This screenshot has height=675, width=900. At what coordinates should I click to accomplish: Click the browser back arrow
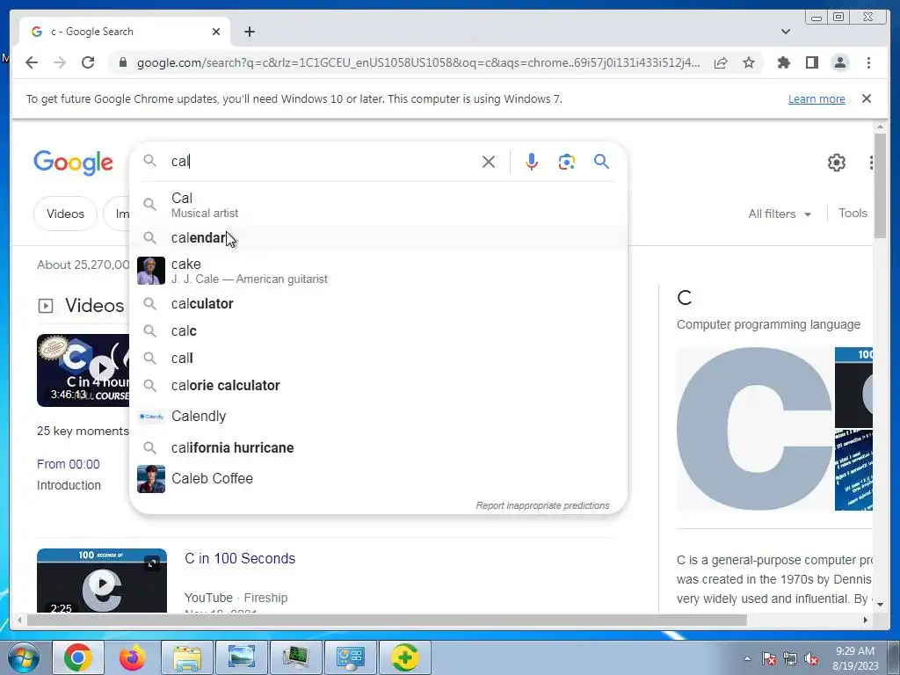[x=32, y=62]
